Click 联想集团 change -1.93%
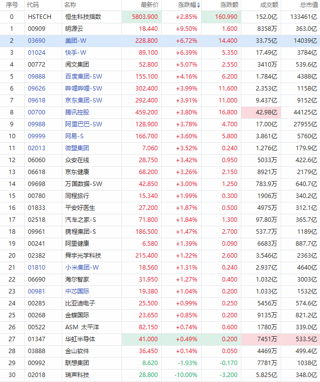The width and height of the screenshot is (320, 382). point(188,363)
